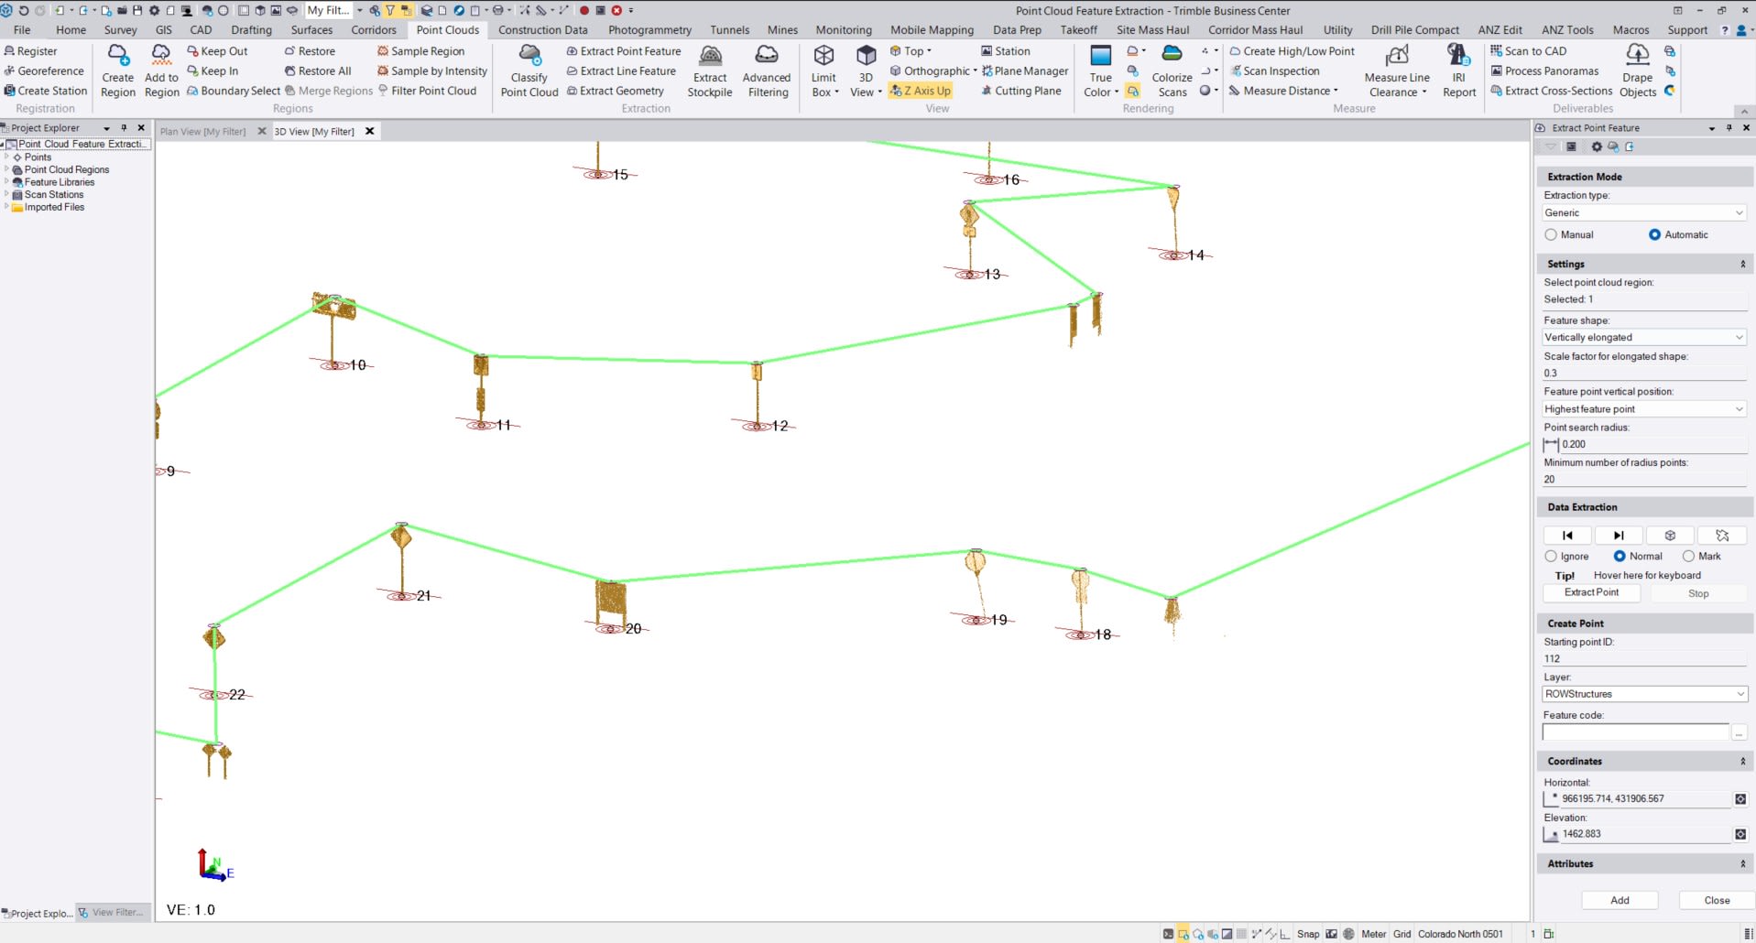1756x943 pixels.
Task: Collapse the Coordinates section
Action: pos(1742,762)
